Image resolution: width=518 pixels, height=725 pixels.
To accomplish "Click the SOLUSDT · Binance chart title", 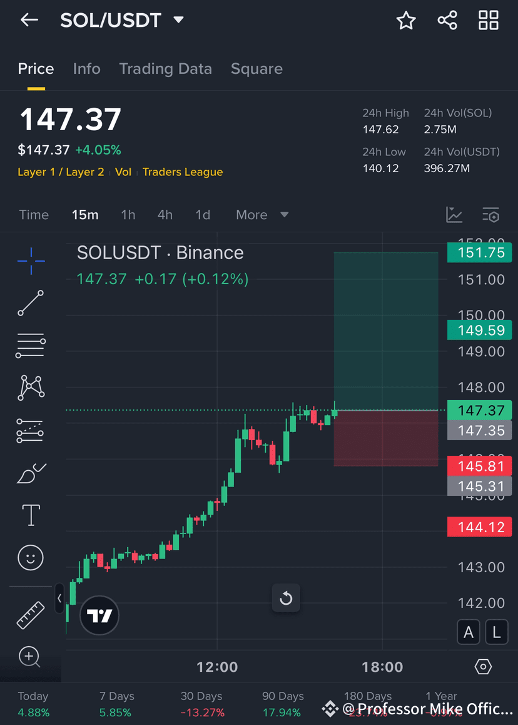I will [160, 253].
